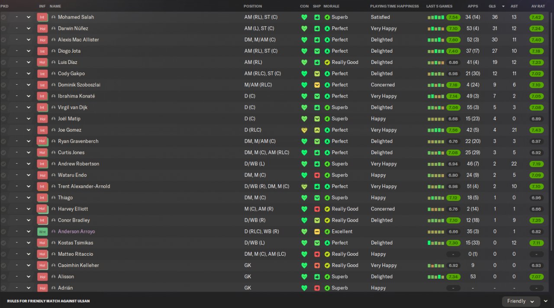Open picked-position dropdown for Anderson Arroyo
This screenshot has width=554, height=308.
coord(29,232)
